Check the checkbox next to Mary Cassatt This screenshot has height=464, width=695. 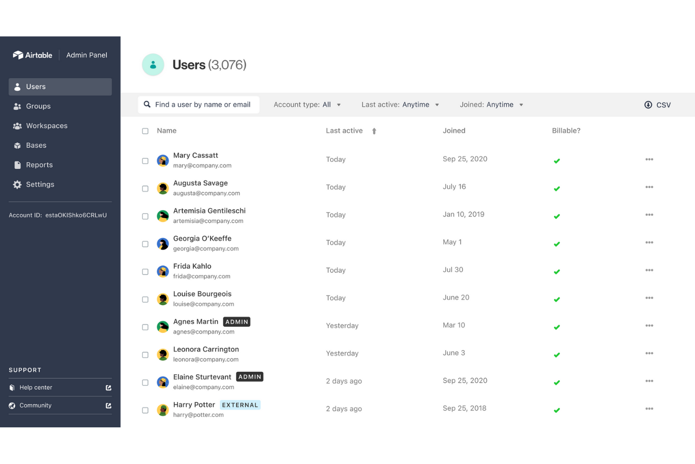[145, 160]
